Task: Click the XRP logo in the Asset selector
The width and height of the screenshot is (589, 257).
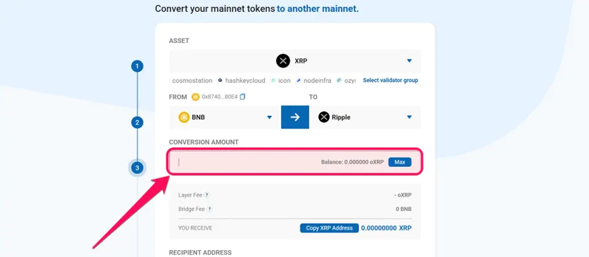Action: [x=283, y=60]
